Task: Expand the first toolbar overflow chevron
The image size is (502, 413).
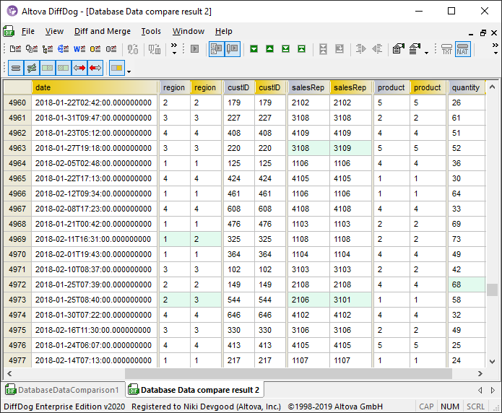Action: point(174,49)
